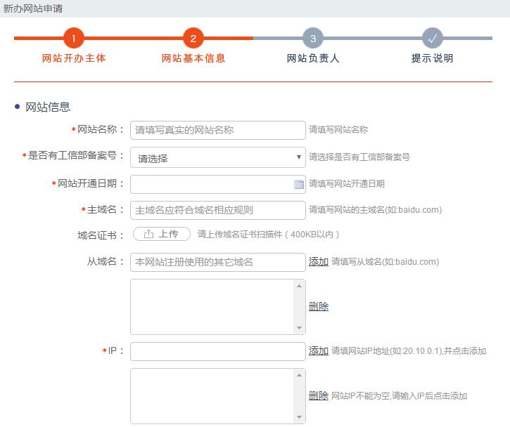Viewport: 510px width, 427px height.
Task: Click the checkmark step circle 提示说明
Action: tap(433, 38)
